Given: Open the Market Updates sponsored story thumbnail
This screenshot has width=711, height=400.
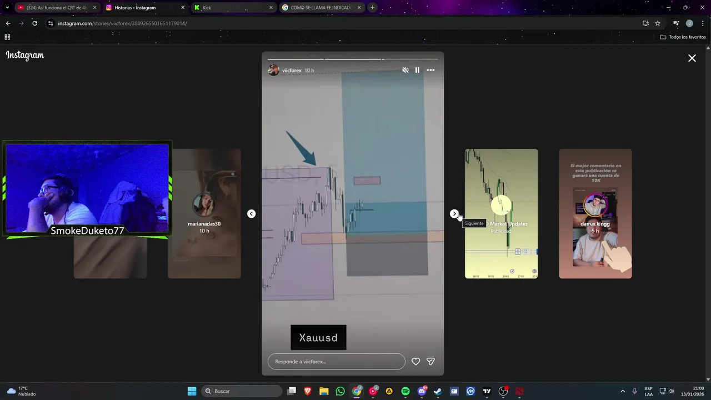Looking at the screenshot, I should [501, 214].
